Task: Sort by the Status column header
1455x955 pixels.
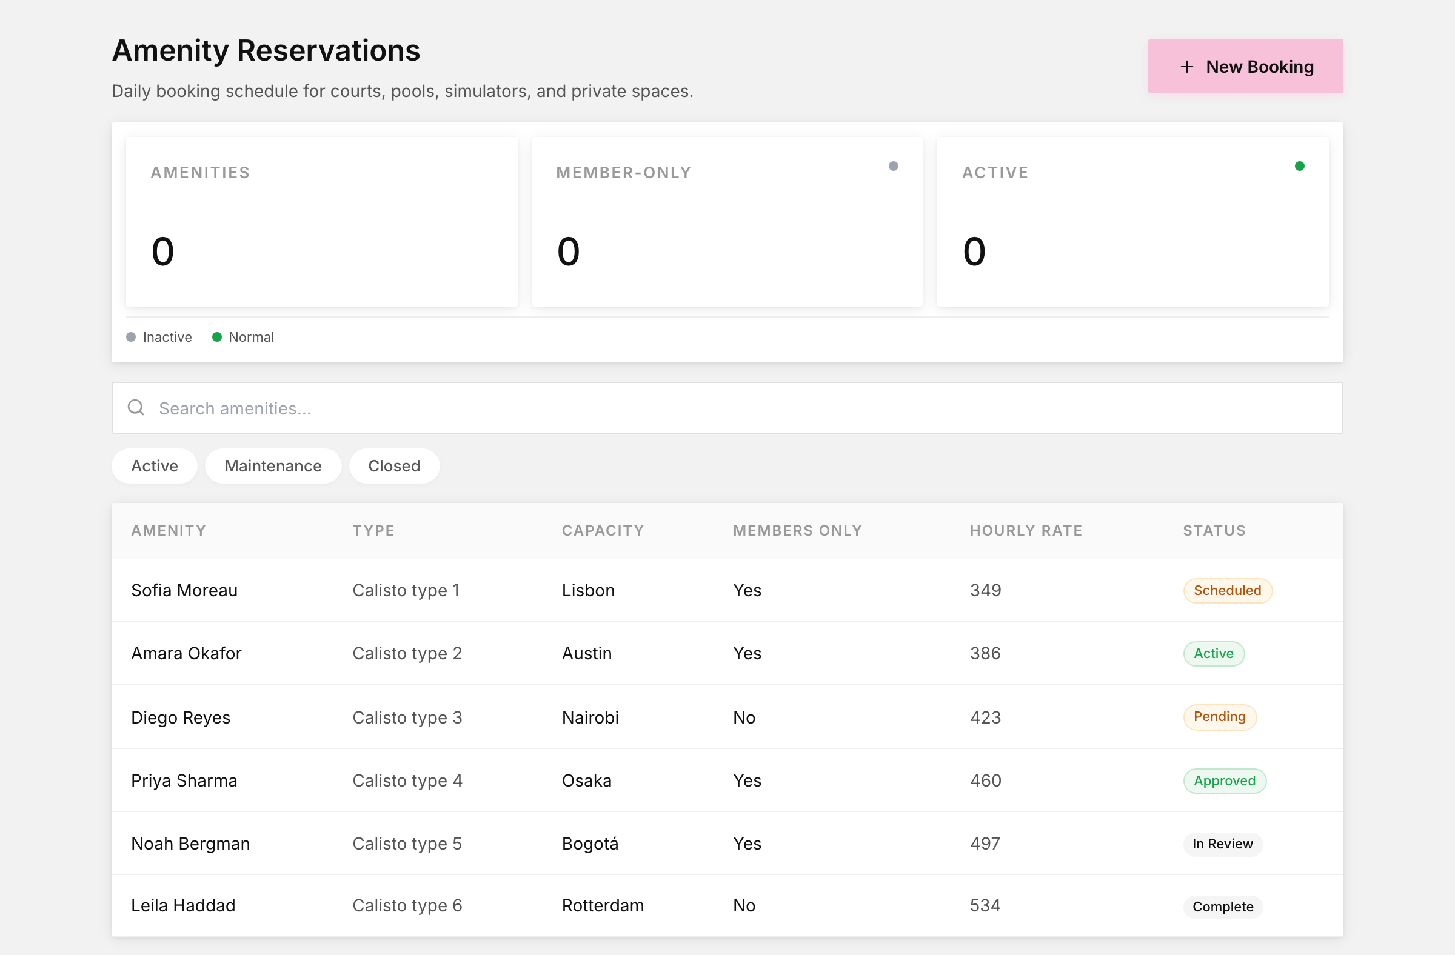Action: click(x=1214, y=531)
